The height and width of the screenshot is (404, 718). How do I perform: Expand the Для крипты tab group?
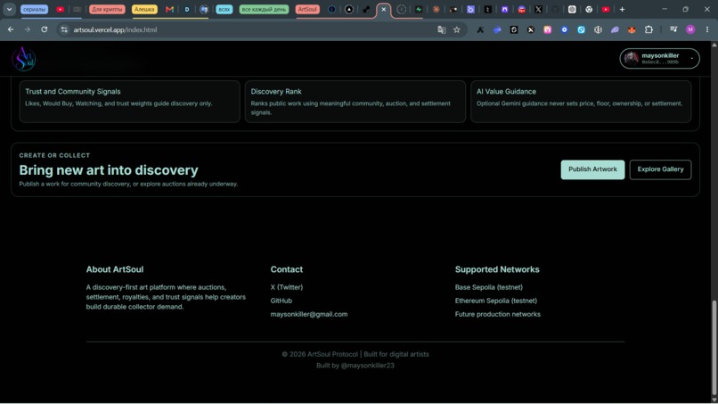coord(107,9)
